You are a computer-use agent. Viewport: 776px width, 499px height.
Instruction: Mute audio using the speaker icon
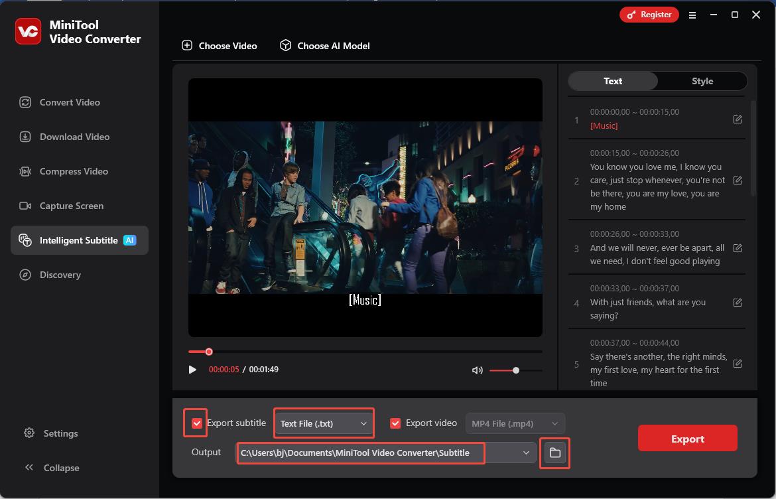point(477,370)
